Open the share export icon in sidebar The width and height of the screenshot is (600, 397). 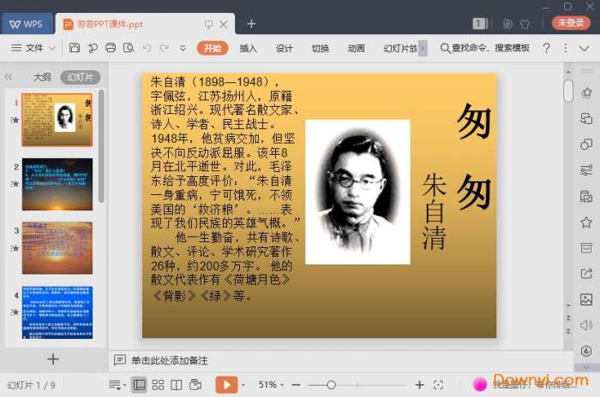coord(586,273)
